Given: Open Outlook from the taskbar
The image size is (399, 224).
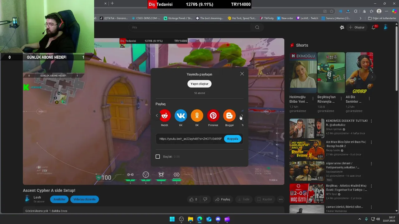Looking at the screenshot, I should point(209,219).
